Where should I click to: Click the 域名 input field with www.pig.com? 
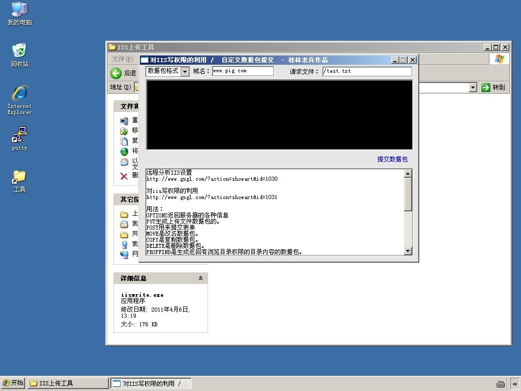(x=243, y=71)
